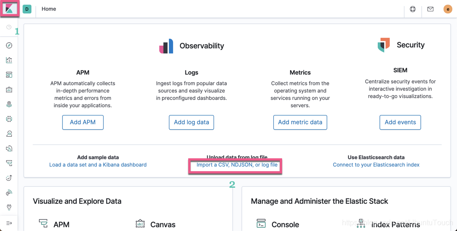Open Maps pin icon in sidebar
Screen dimensions: 457x231
[x=9, y=104]
